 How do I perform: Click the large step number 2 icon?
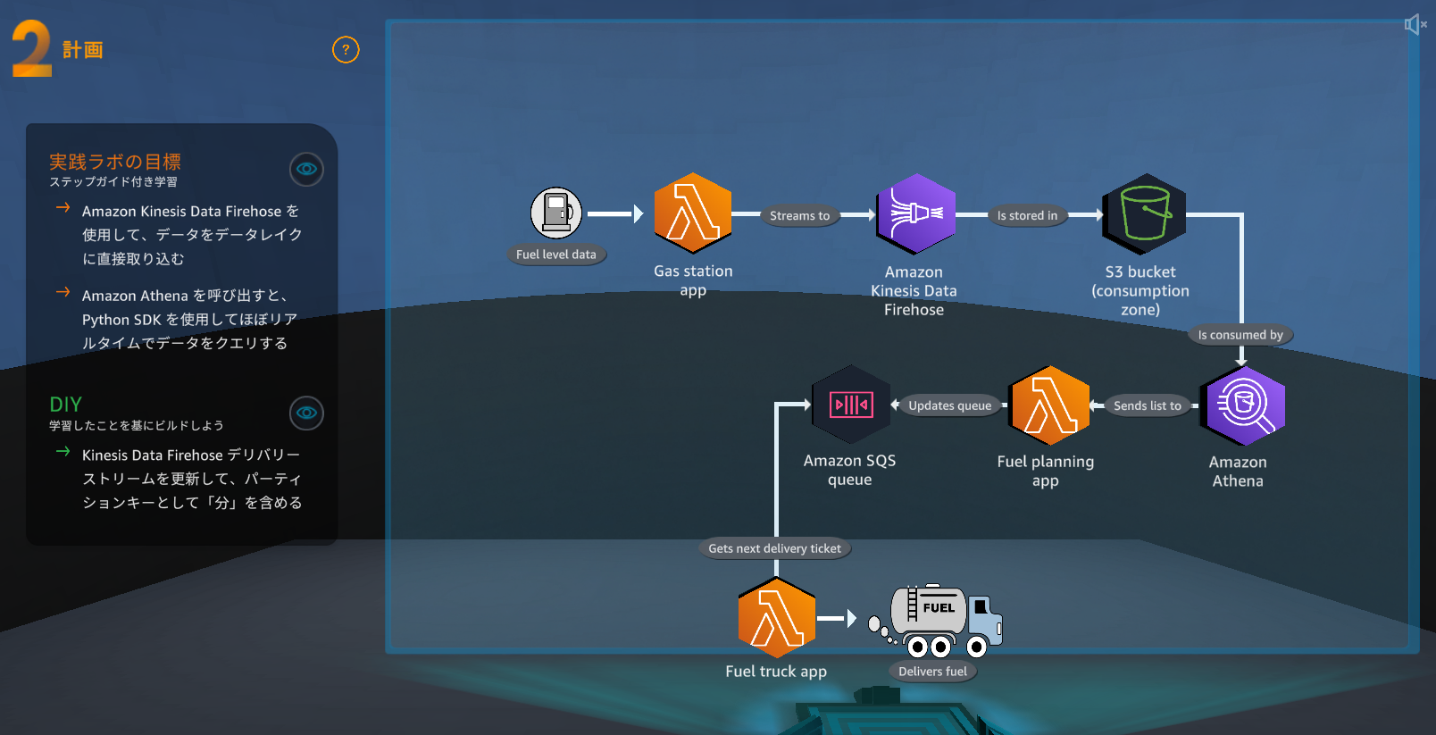[31, 49]
